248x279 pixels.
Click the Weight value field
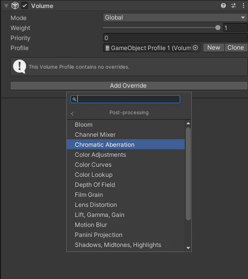235,28
